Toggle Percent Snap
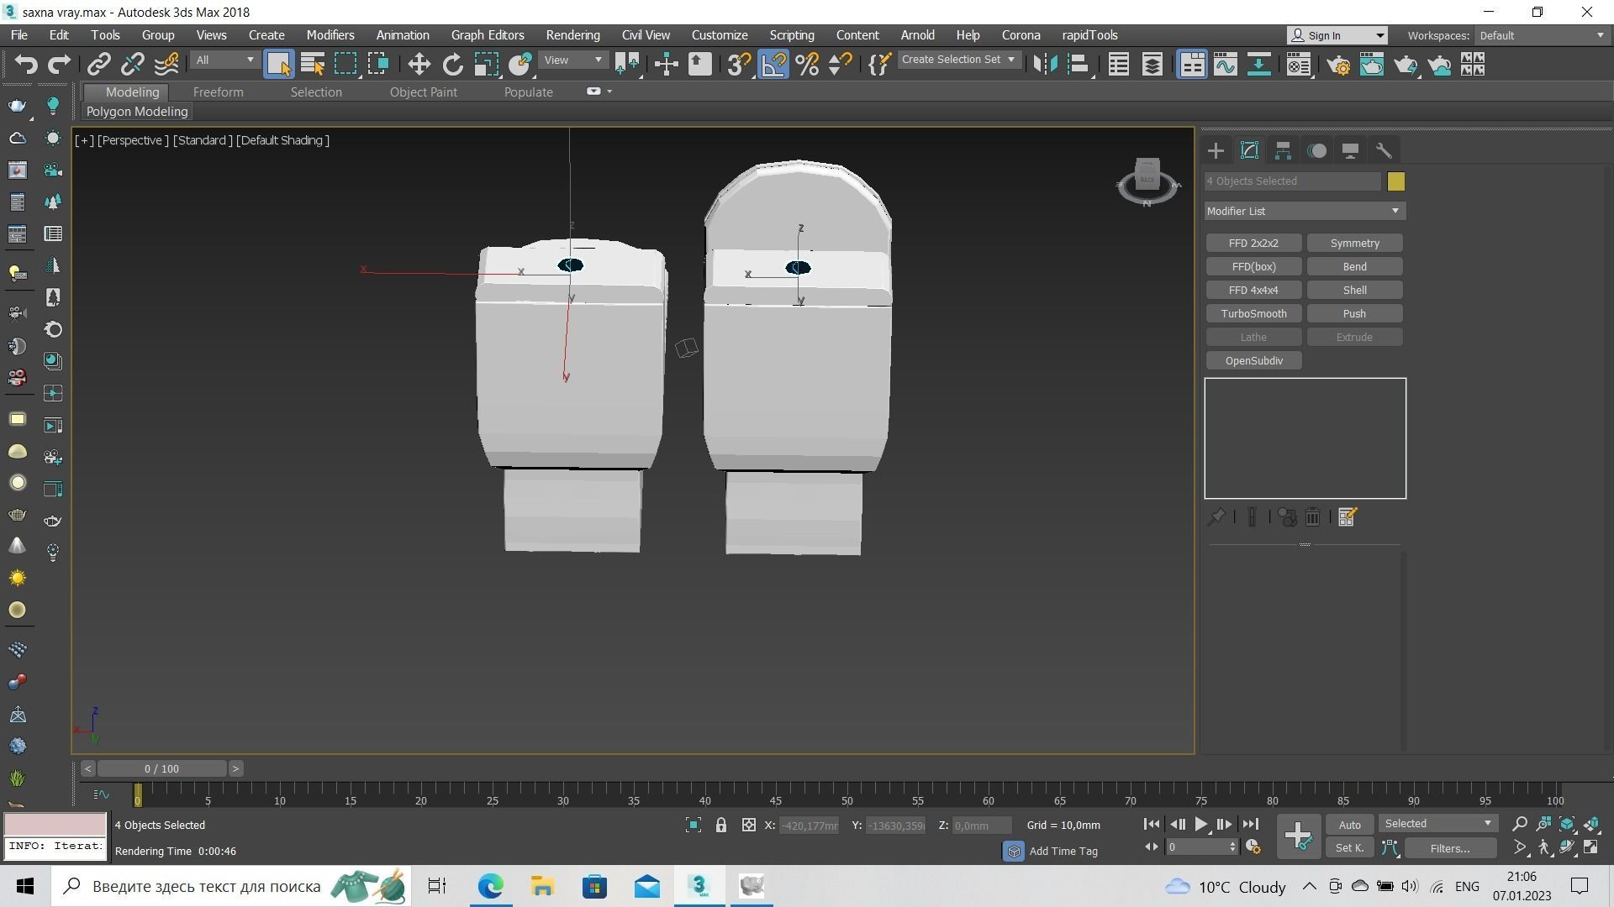 click(x=807, y=64)
